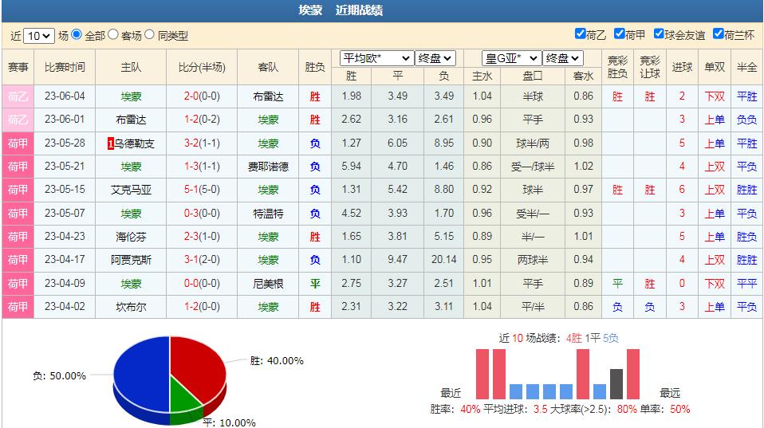
Task: Open home team 艾克马亚
Action: (x=131, y=190)
